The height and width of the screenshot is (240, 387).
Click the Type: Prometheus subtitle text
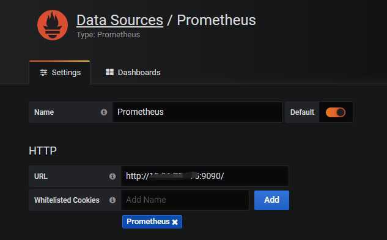pyautogui.click(x=108, y=35)
